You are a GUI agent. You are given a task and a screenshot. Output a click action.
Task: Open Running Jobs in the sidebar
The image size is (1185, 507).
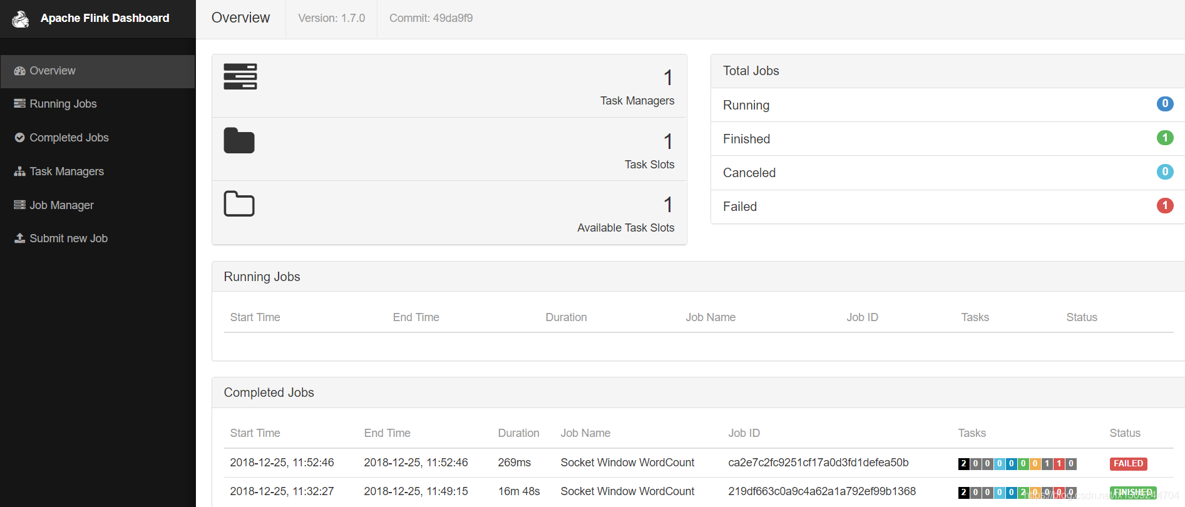(x=98, y=104)
